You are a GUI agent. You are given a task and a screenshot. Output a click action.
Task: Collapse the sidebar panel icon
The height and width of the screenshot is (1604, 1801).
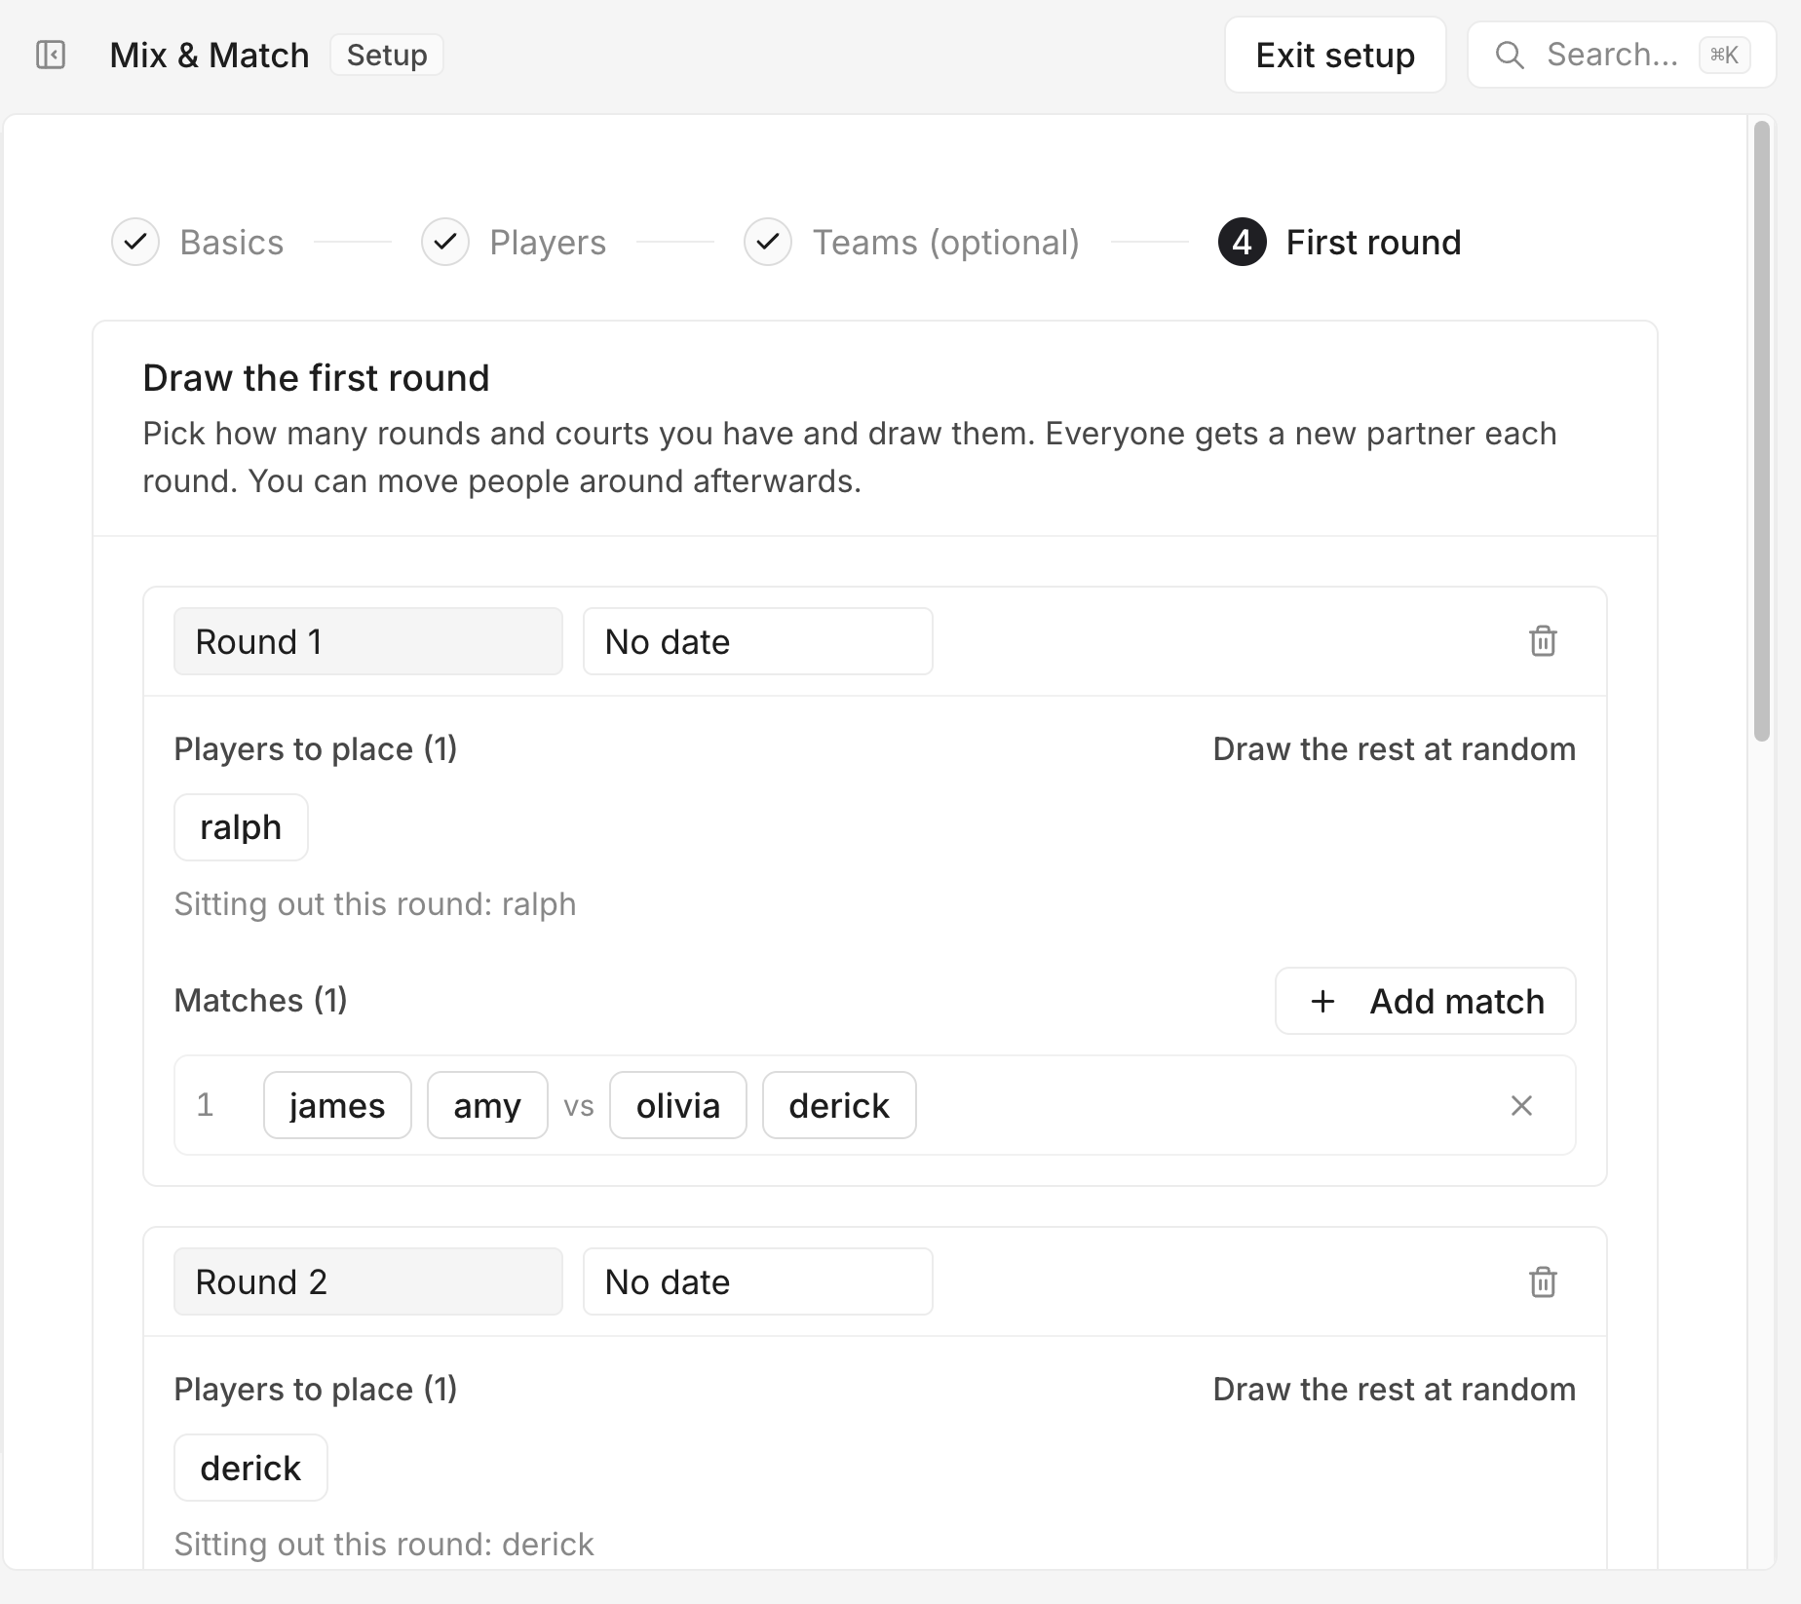coord(51,55)
